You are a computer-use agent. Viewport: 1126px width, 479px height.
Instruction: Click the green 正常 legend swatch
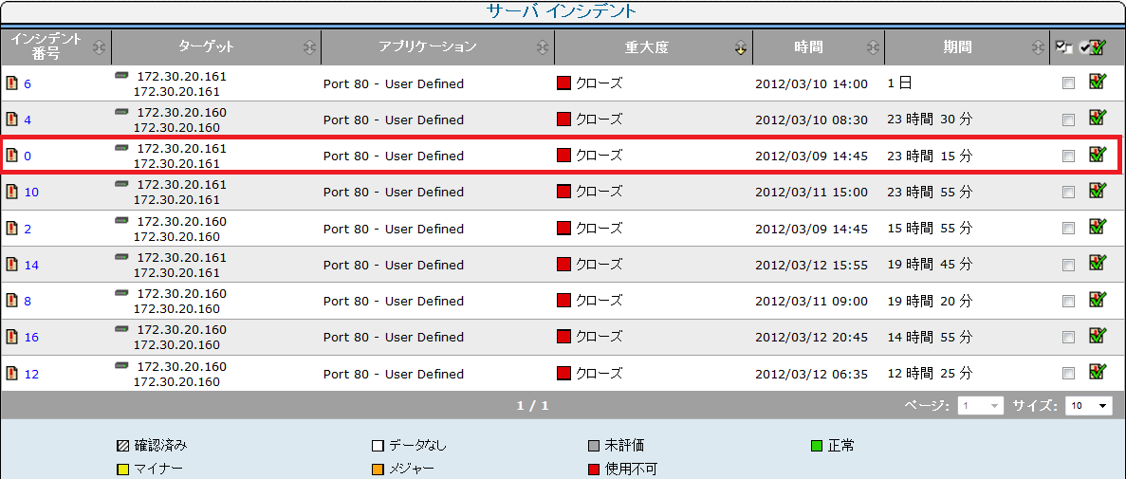point(817,446)
